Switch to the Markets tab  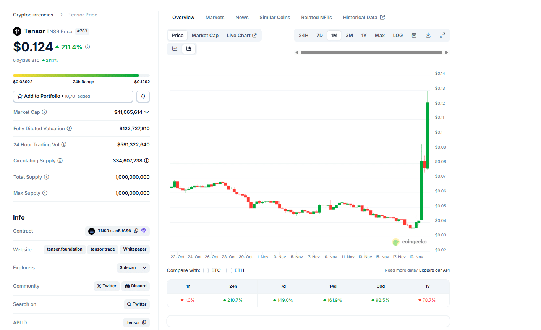[215, 17]
